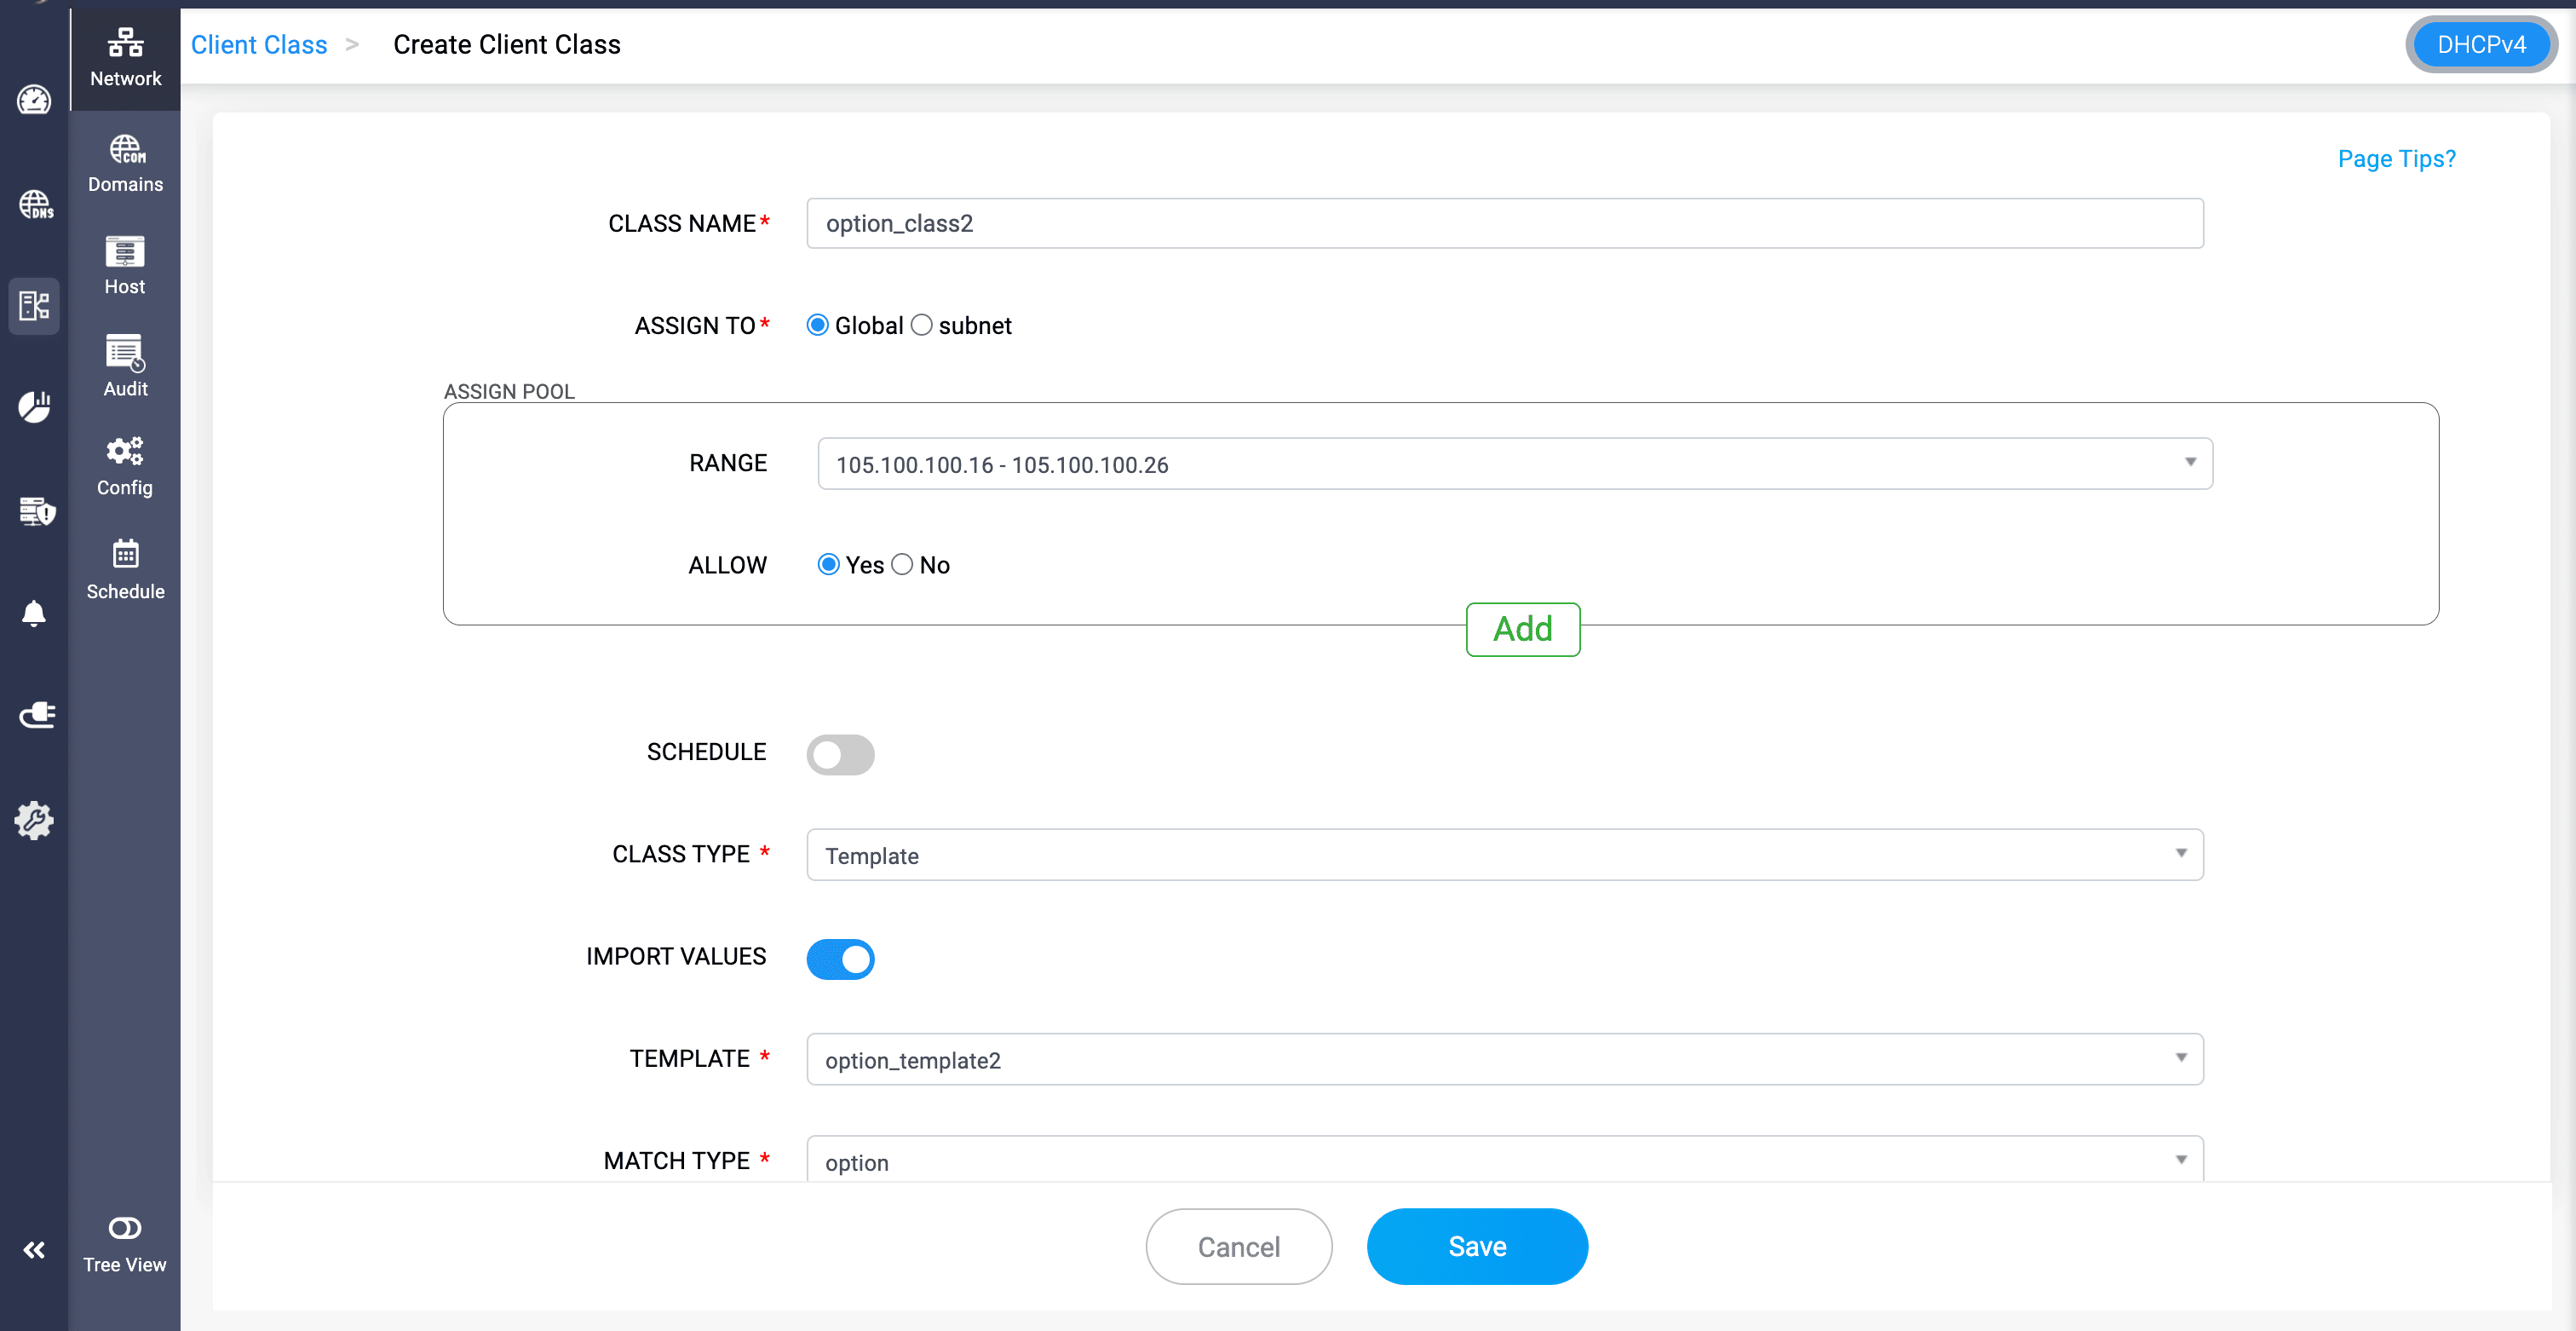Open the CLASS TYPE dropdown
This screenshot has height=1331, width=2576.
click(1504, 855)
